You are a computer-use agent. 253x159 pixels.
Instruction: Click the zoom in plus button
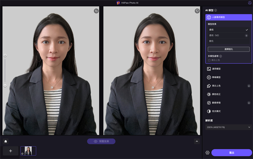5,55
